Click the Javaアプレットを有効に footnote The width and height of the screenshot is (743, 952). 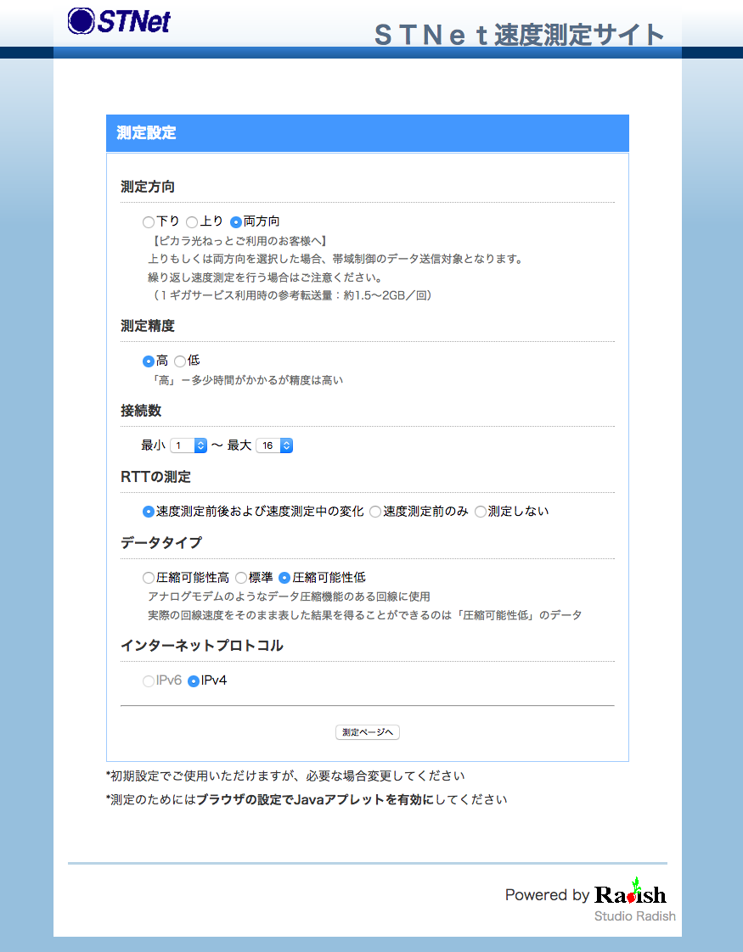pos(307,799)
